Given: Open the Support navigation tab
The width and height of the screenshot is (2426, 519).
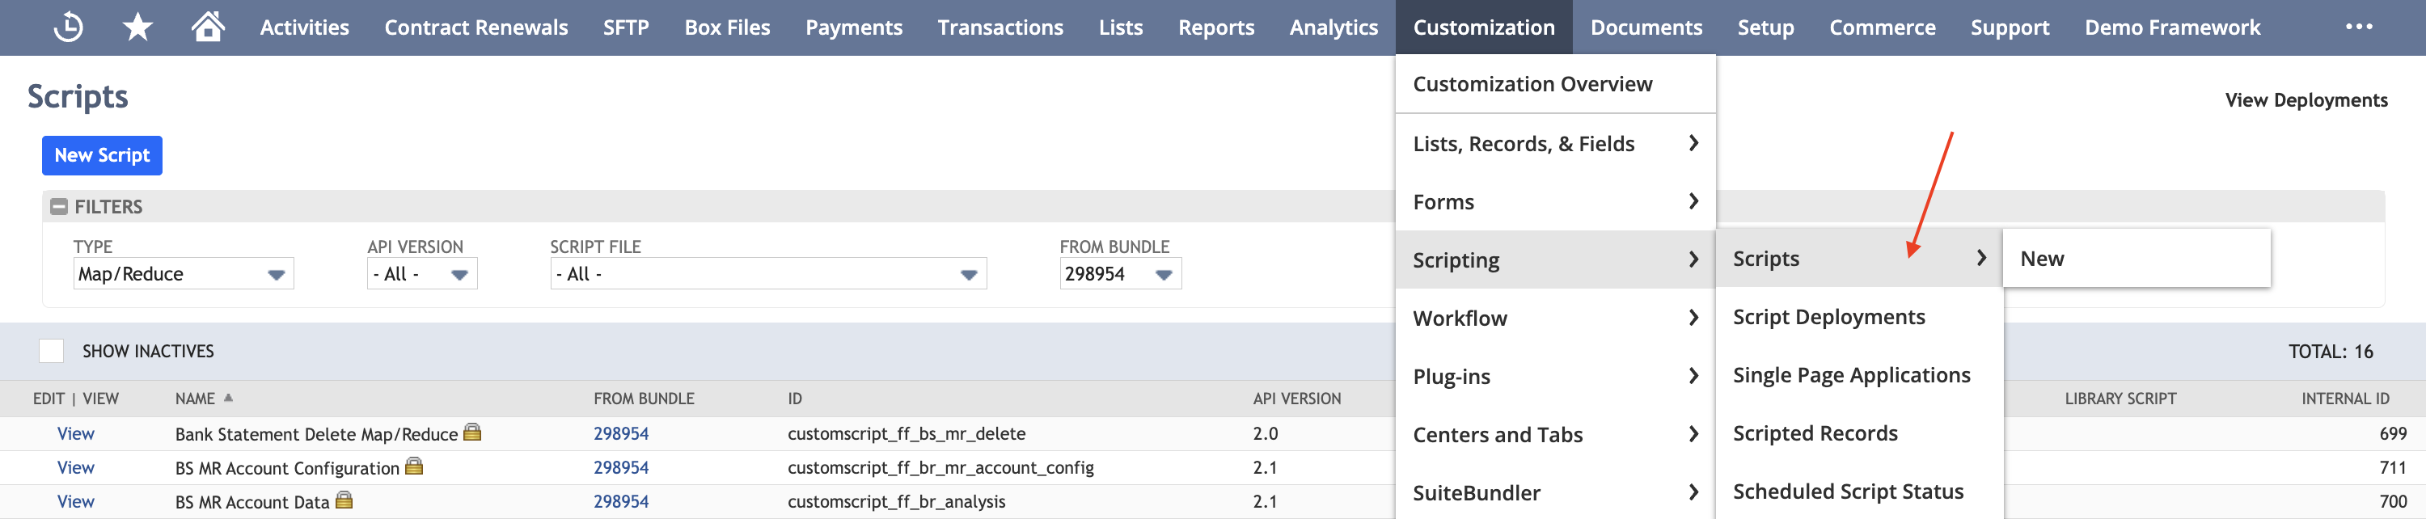Looking at the screenshot, I should pyautogui.click(x=2010, y=27).
